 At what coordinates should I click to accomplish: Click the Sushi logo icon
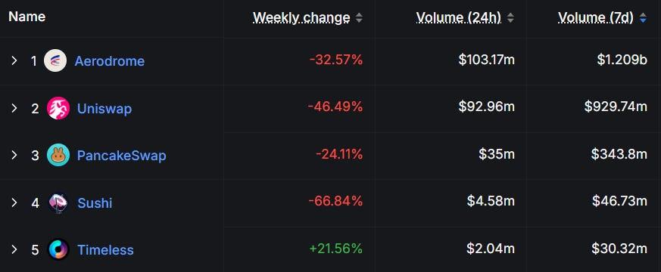pos(58,203)
